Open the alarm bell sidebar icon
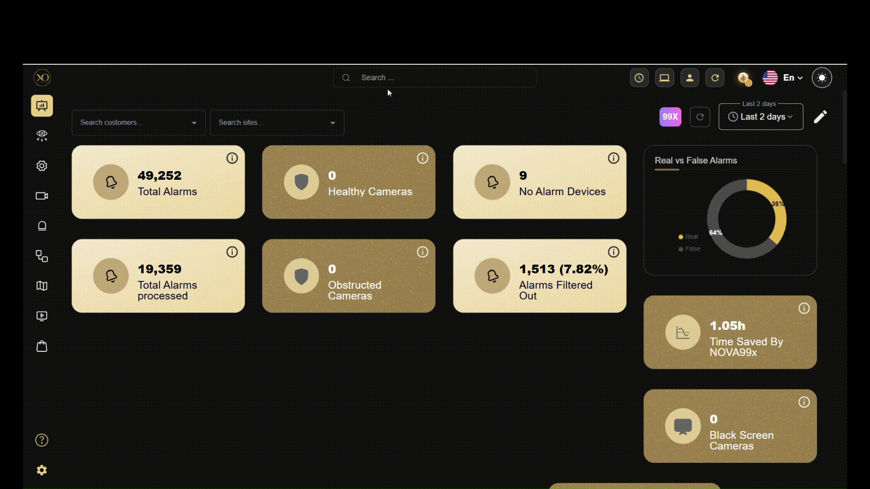 (x=42, y=226)
